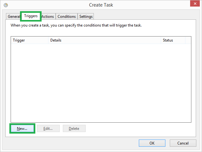This screenshot has width=202, height=152.
Task: Click the divider between the Trigger and Details headers
Action: [x=48, y=40]
